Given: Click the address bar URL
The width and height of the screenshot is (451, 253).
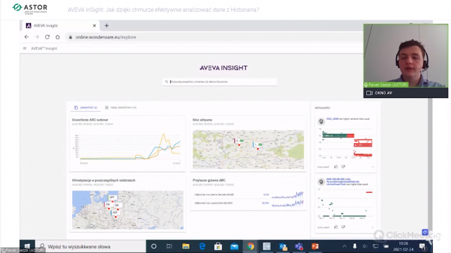Looking at the screenshot, I should pos(106,37).
